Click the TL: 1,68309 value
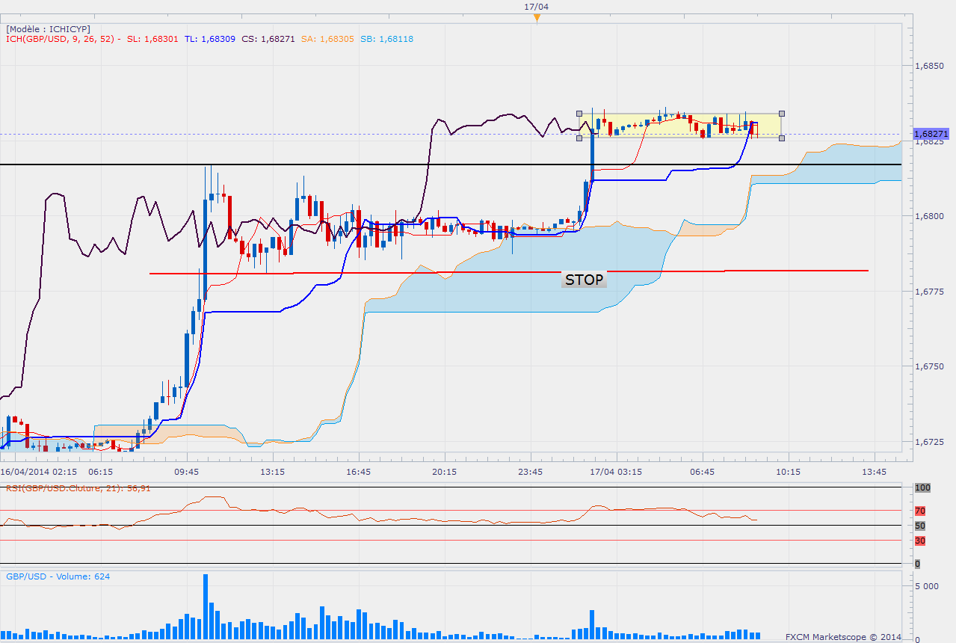This screenshot has width=956, height=643. click(210, 39)
